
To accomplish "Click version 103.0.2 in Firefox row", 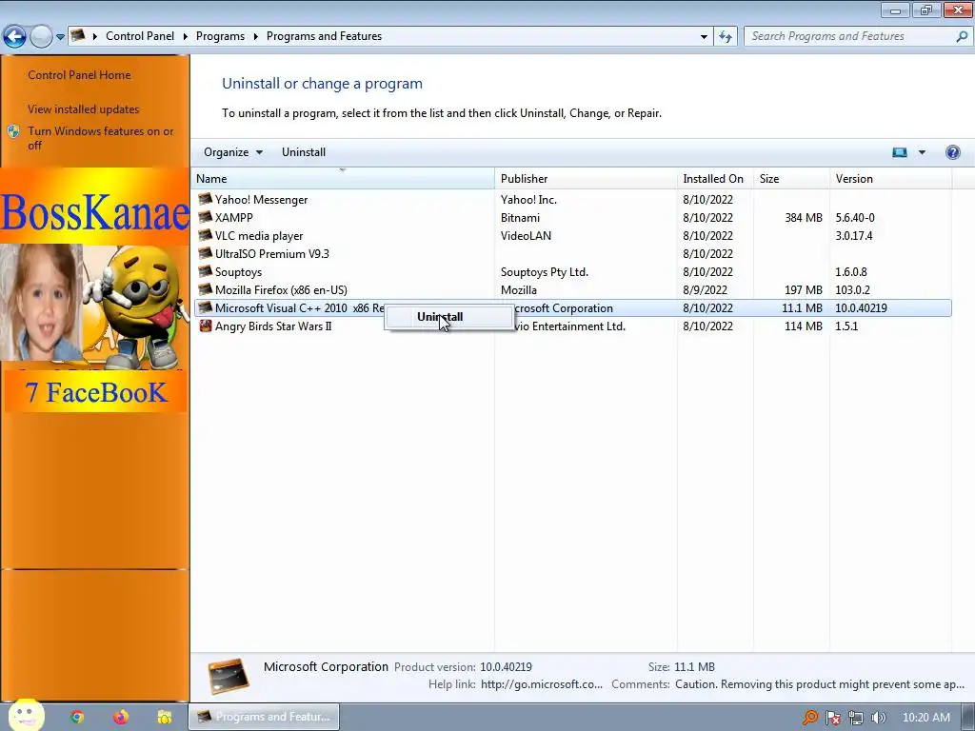I will point(852,289).
